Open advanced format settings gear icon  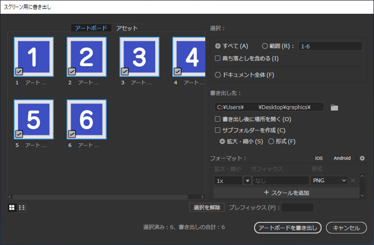pos(362,158)
